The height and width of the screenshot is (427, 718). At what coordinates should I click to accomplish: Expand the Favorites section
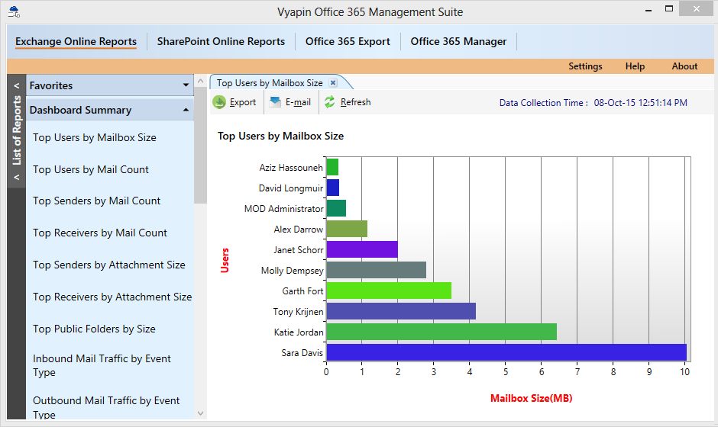coord(186,85)
